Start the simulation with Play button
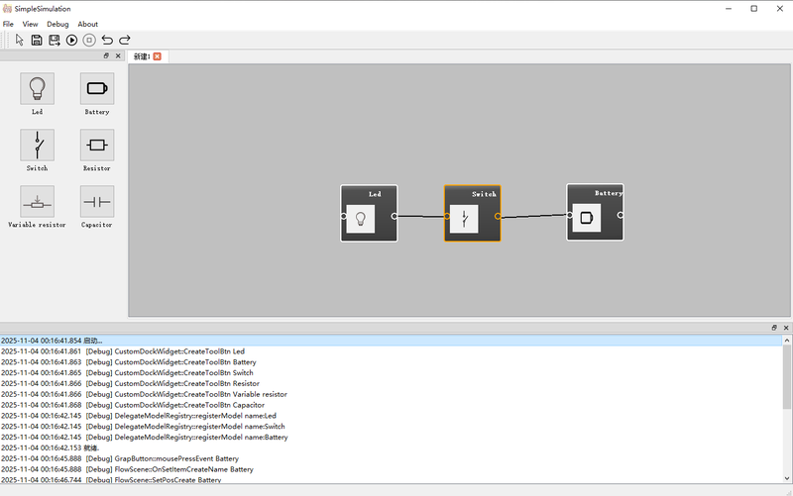Image resolution: width=793 pixels, height=496 pixels. point(72,40)
